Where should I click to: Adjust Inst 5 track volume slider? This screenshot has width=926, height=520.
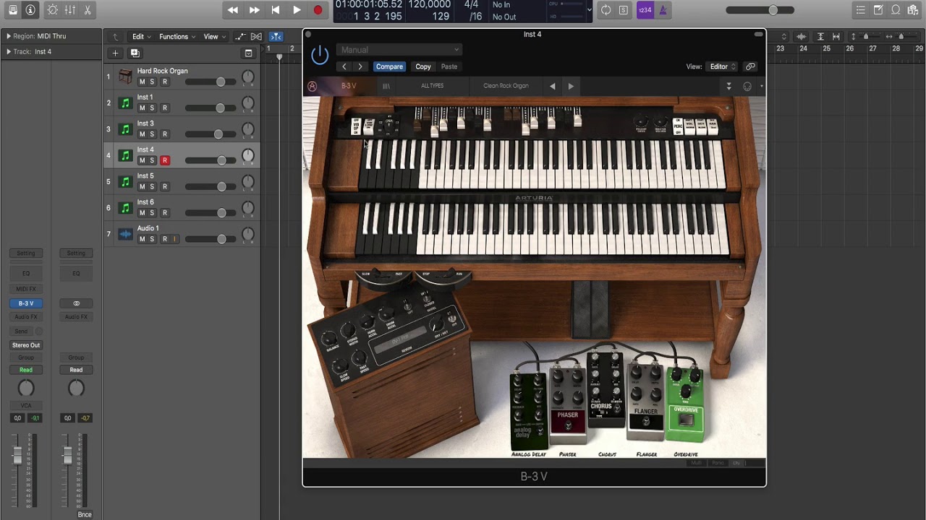211,187
